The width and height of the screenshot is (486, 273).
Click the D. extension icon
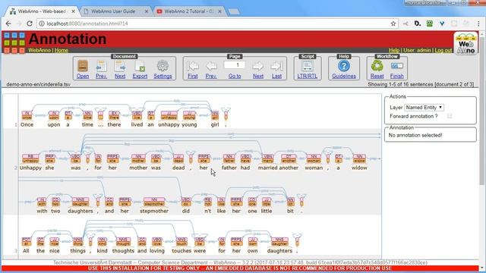418,24
